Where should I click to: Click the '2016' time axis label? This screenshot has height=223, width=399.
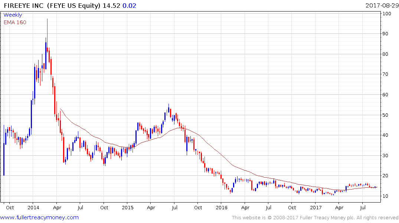(x=221, y=207)
